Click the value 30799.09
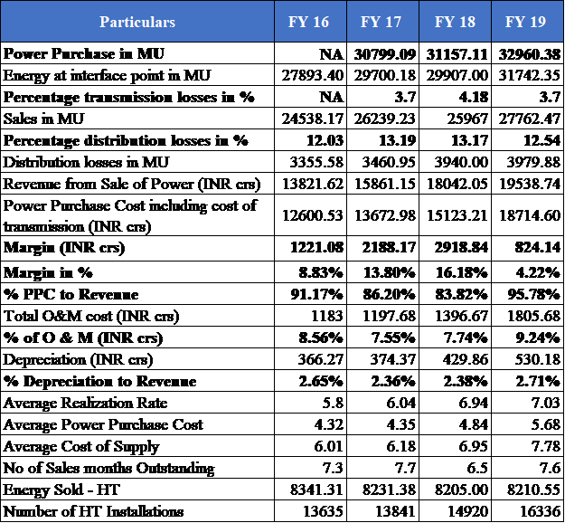The image size is (565, 523). pyautogui.click(x=385, y=54)
